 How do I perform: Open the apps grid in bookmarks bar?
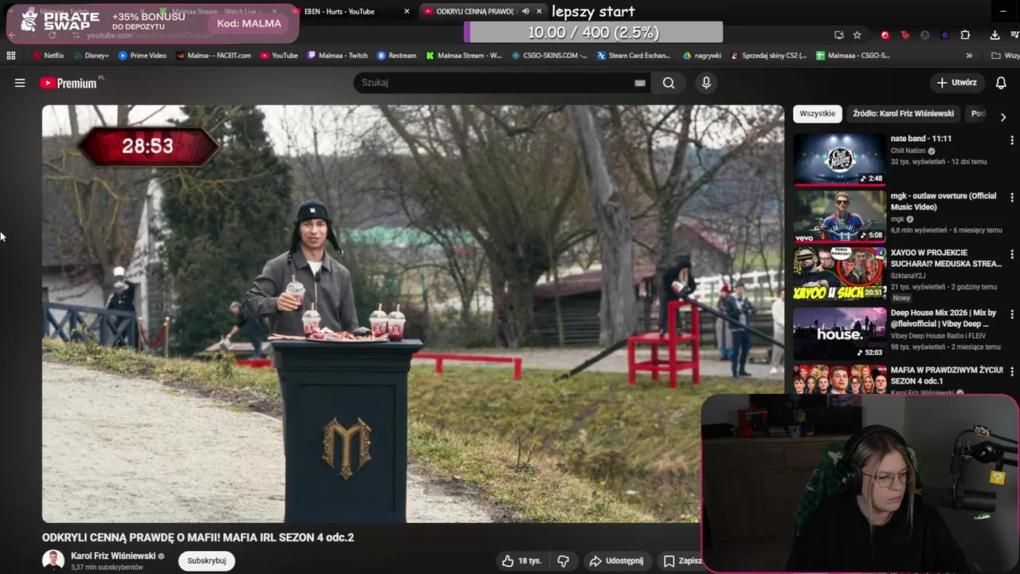11,56
